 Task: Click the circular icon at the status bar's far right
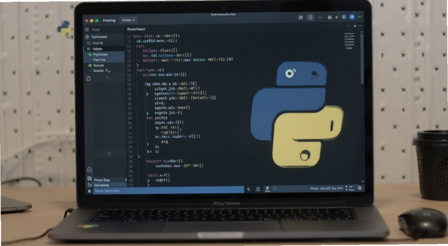click(360, 188)
